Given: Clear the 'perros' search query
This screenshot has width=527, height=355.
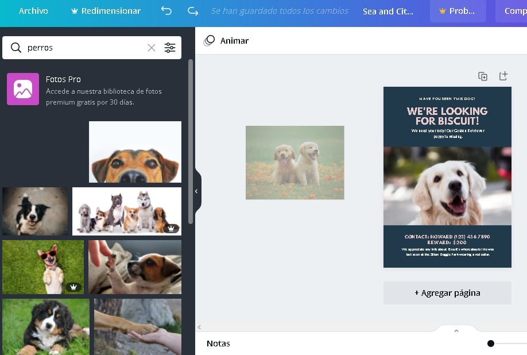Looking at the screenshot, I should click(x=151, y=48).
